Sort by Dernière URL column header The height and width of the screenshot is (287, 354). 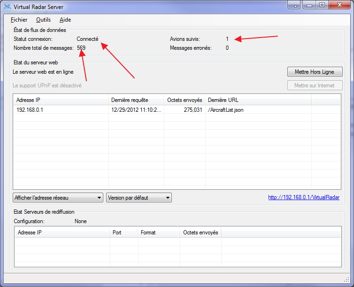click(258, 100)
